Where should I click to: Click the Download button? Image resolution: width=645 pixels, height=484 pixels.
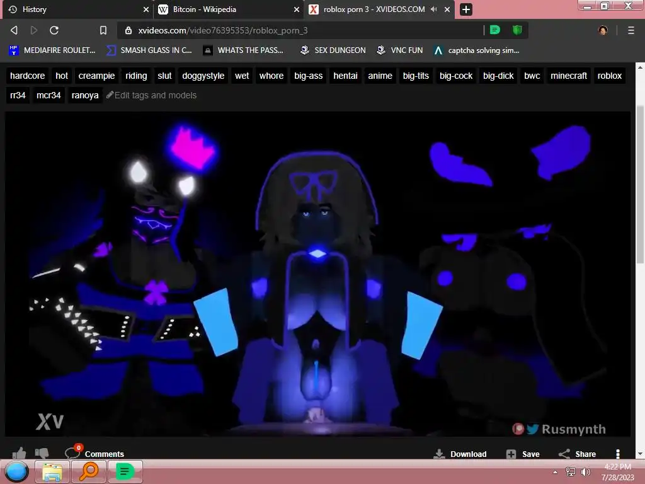pos(460,454)
